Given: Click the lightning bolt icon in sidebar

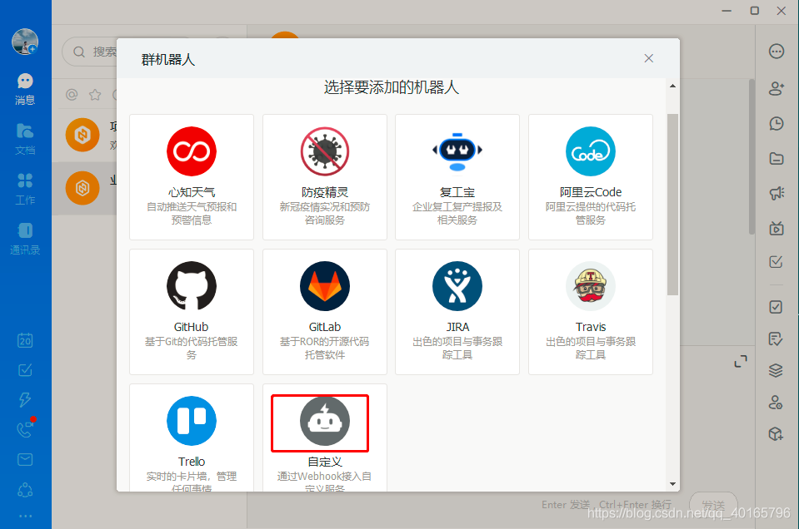Looking at the screenshot, I should tap(25, 400).
